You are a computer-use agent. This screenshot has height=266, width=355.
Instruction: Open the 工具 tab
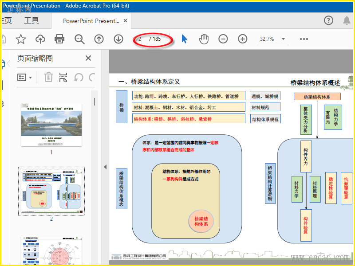[x=32, y=20]
